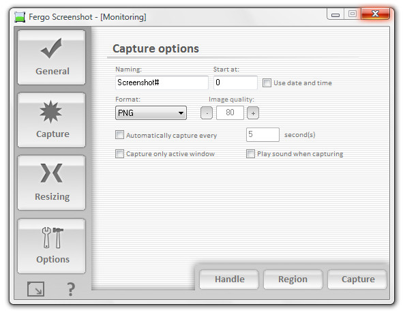Close the Fergo Screenshot window

tap(375, 14)
